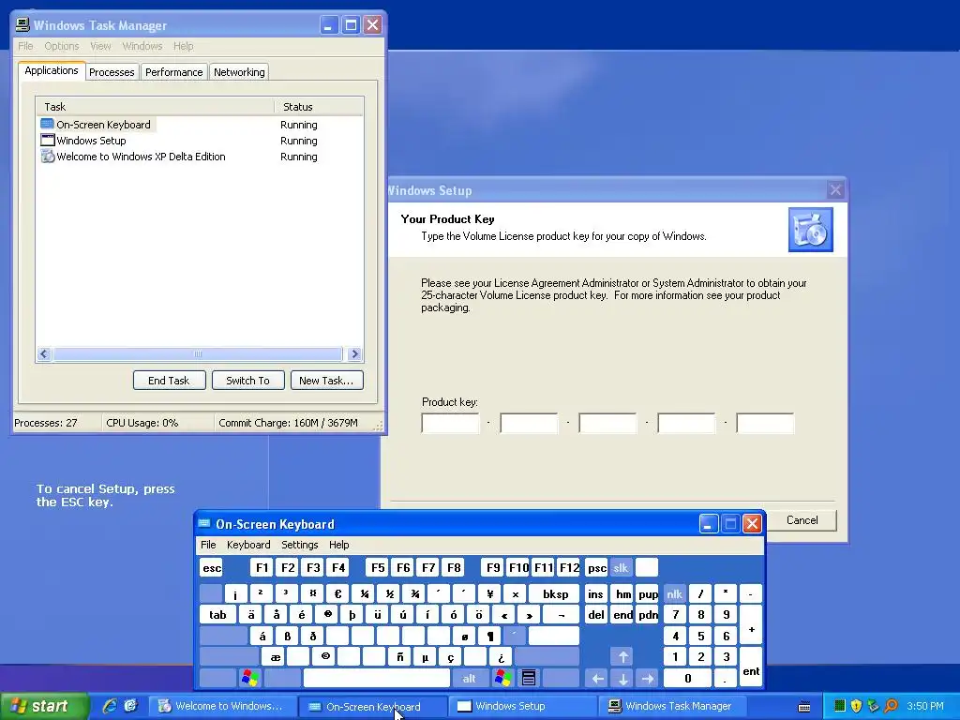Click the right Windows logo key on the keyboard
The width and height of the screenshot is (960, 720).
tap(503, 678)
